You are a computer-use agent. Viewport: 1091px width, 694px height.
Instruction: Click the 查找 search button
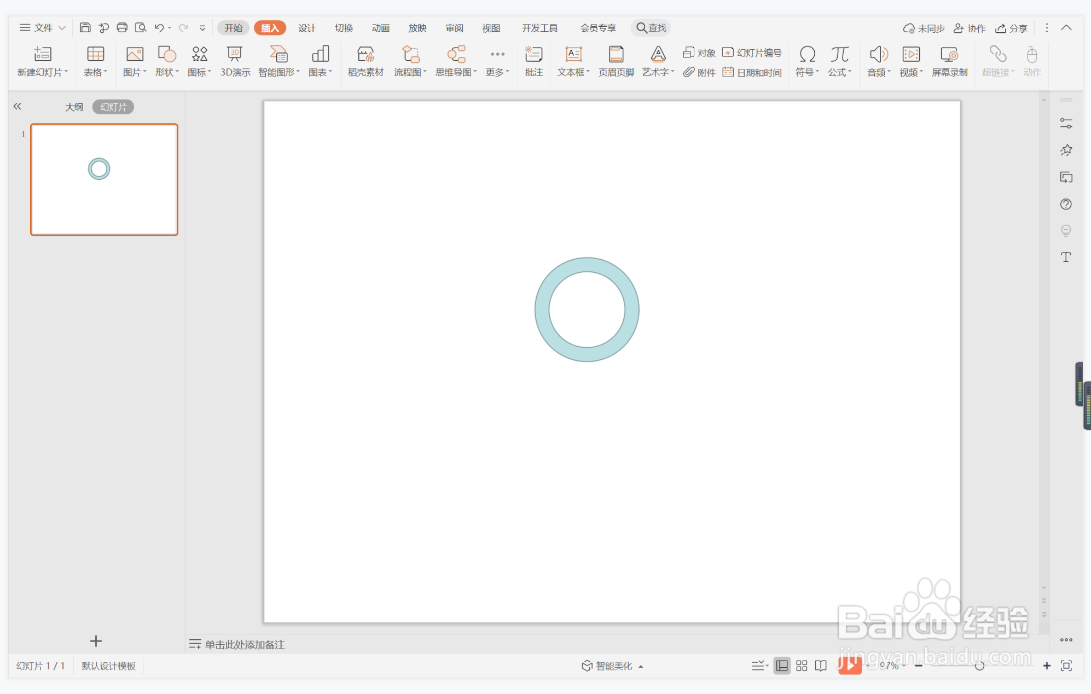click(651, 28)
